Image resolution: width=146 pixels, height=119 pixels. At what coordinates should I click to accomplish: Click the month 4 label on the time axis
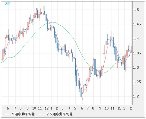click(x=70, y=108)
